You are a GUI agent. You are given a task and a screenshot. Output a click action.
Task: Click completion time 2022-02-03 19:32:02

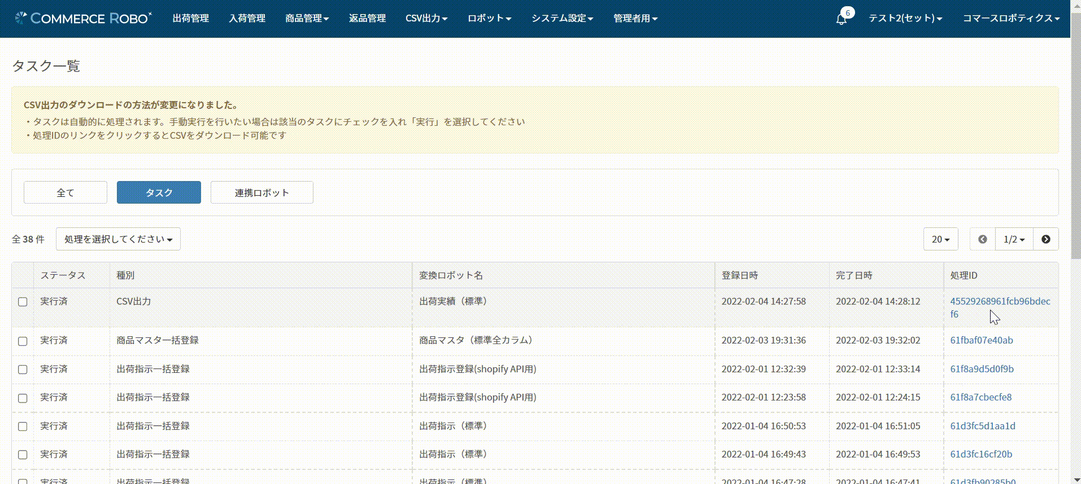878,340
